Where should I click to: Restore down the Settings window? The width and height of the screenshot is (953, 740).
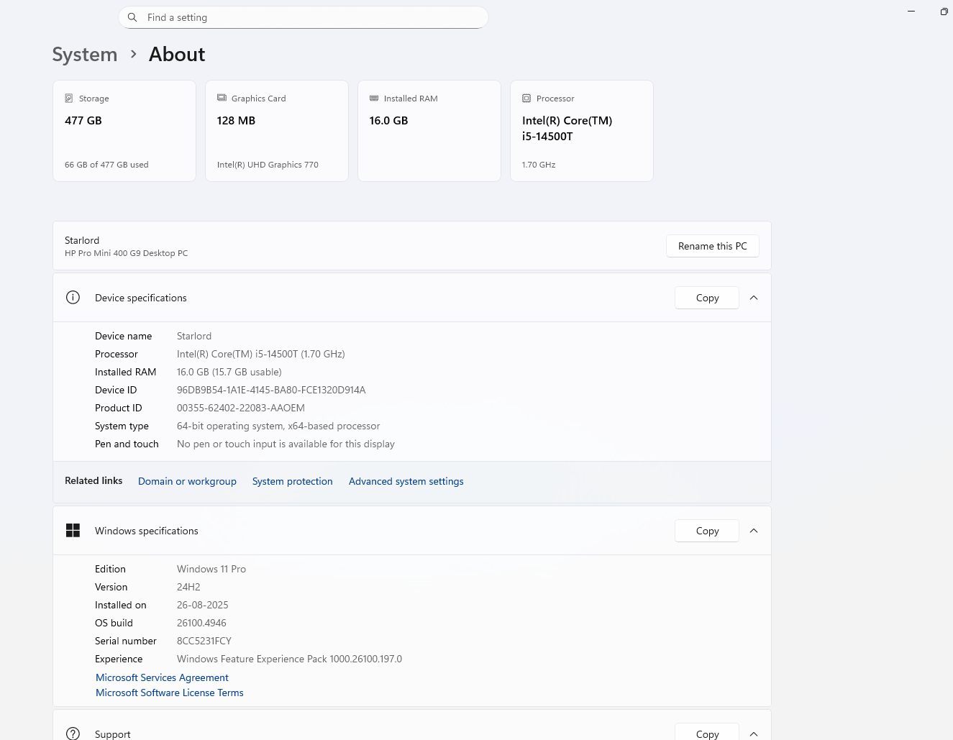pyautogui.click(x=944, y=12)
